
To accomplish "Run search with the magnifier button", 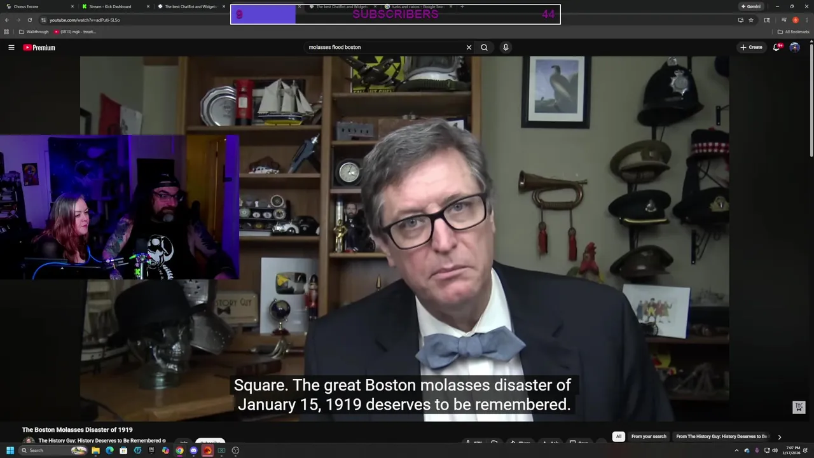I will pyautogui.click(x=484, y=47).
